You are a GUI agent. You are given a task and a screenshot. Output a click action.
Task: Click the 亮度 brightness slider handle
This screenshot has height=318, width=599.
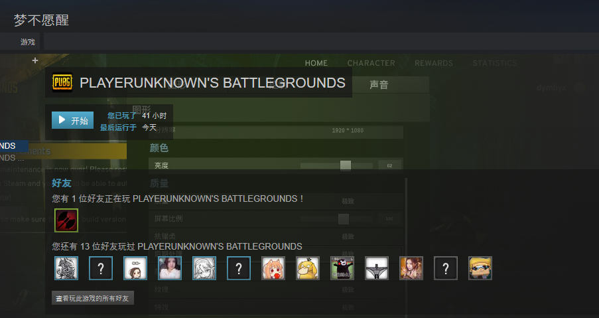pyautogui.click(x=346, y=165)
